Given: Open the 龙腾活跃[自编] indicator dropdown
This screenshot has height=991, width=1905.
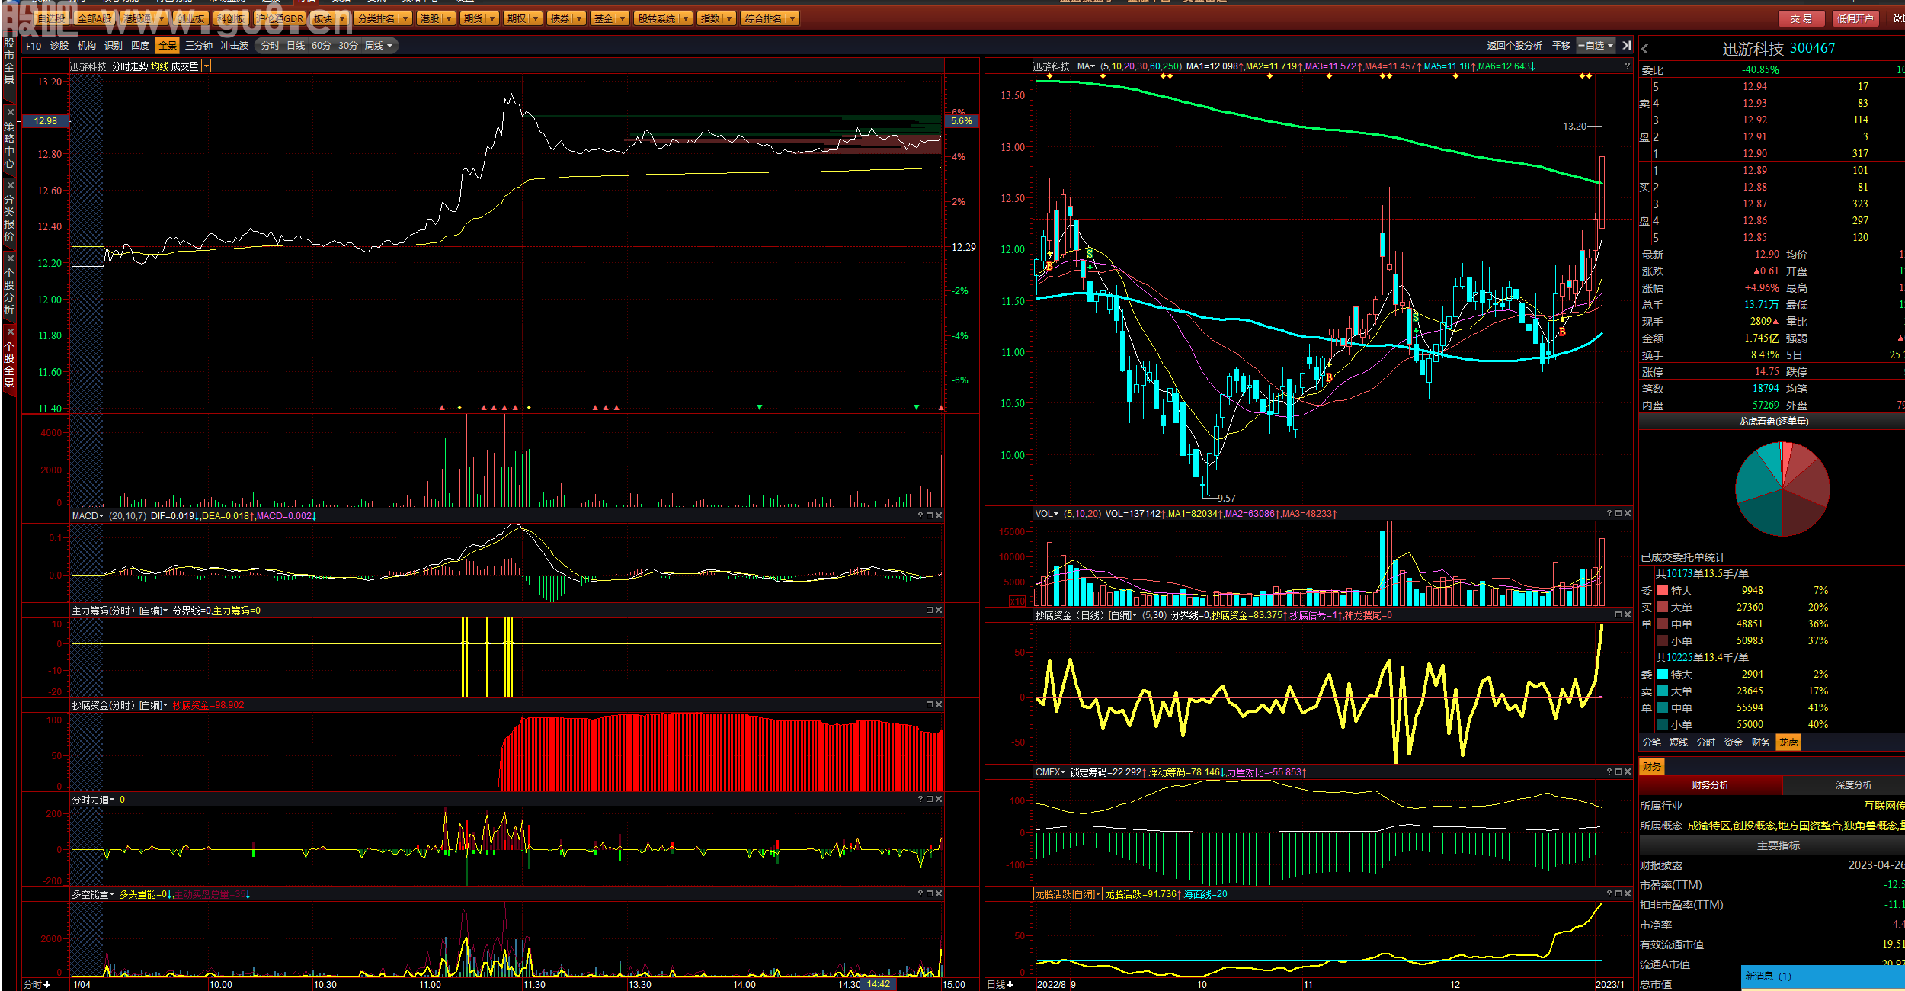Looking at the screenshot, I should coord(1068,894).
